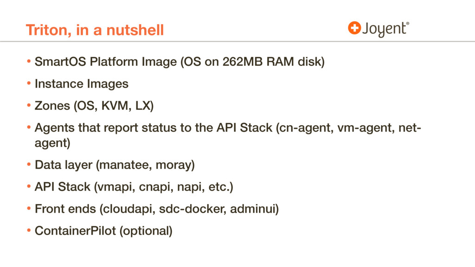Click the Joyent wordmark text
This screenshot has height=267, width=475.
(x=385, y=29)
